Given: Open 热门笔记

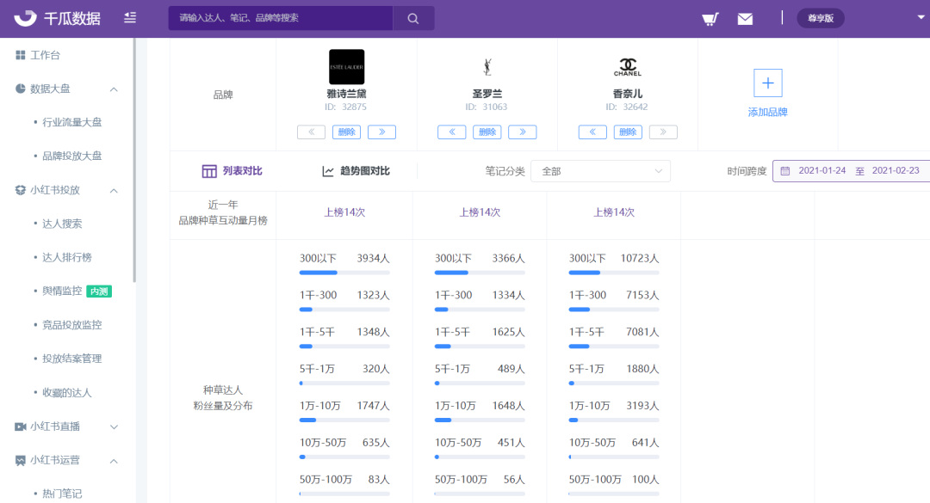Looking at the screenshot, I should click(x=62, y=494).
